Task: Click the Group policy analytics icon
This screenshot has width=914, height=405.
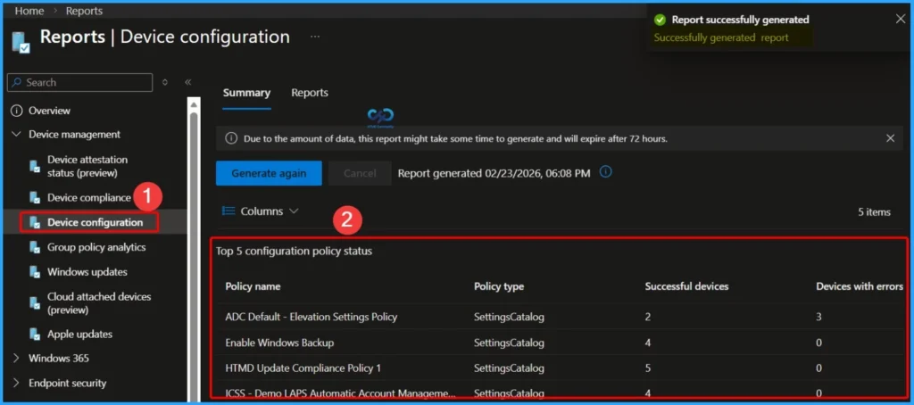Action: [x=35, y=248]
